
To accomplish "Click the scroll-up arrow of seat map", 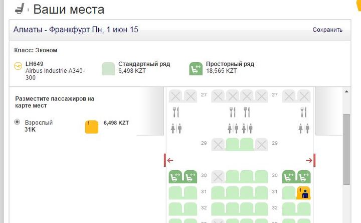I will 346,91.
